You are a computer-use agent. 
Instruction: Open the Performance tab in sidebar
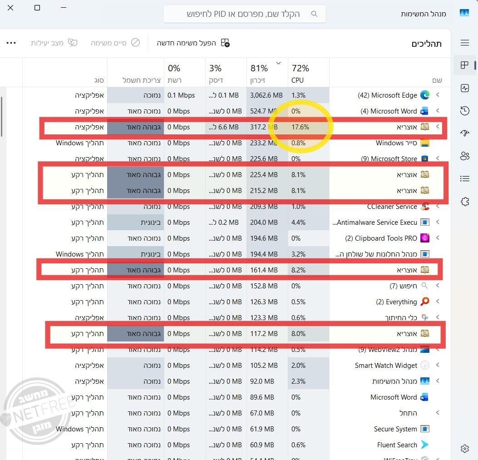(464, 88)
